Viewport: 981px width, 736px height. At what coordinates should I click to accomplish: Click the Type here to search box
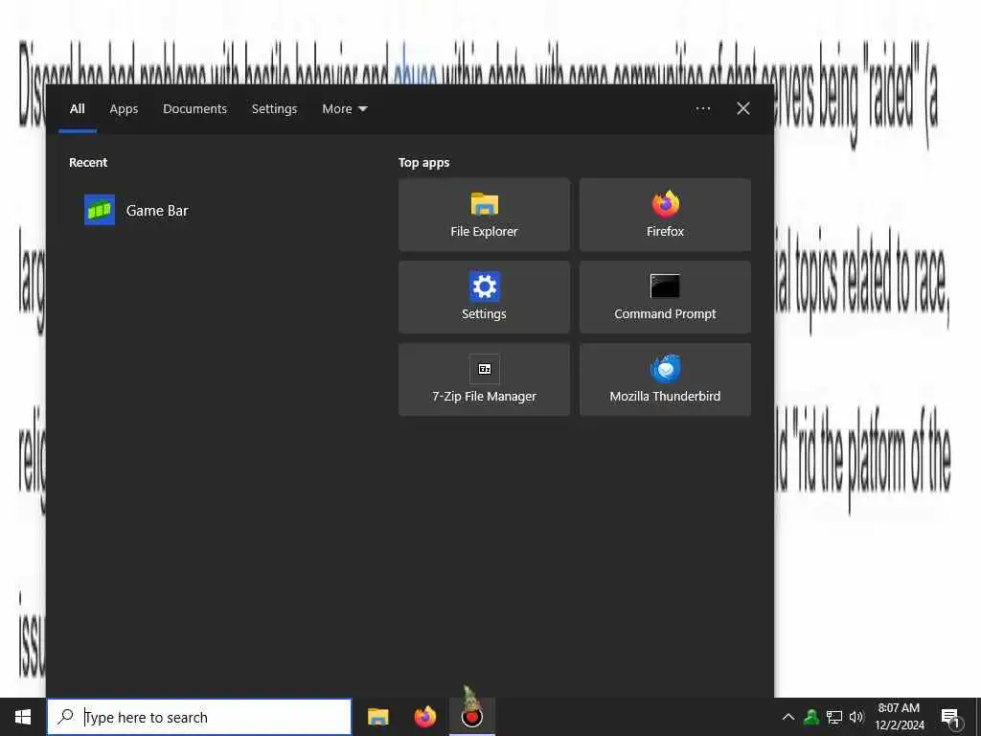pos(199,717)
